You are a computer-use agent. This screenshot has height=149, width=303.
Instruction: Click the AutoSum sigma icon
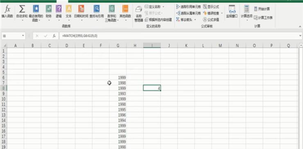tap(22, 9)
